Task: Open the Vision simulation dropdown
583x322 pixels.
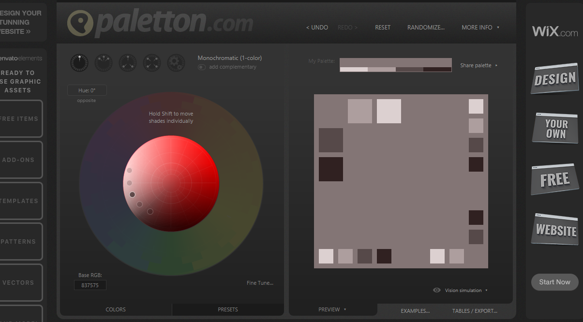Action: click(466, 291)
